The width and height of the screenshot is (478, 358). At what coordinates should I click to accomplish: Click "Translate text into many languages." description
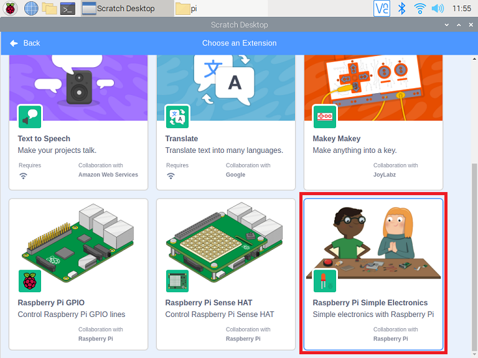[x=224, y=150]
